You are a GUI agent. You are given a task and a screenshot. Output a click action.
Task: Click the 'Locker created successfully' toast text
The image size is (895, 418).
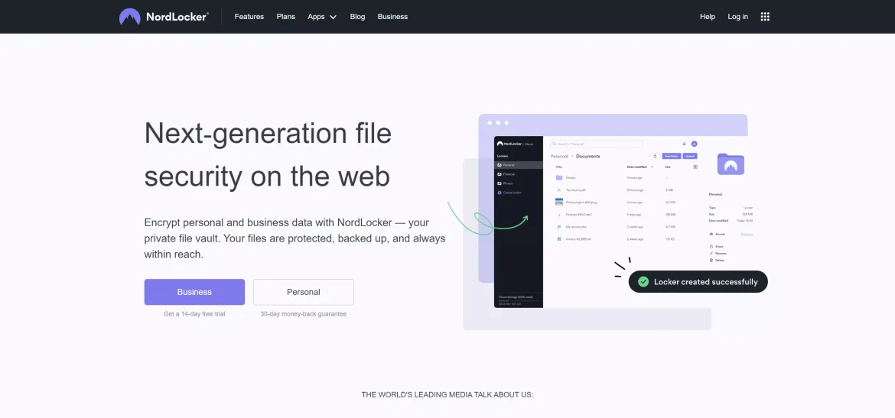point(706,282)
